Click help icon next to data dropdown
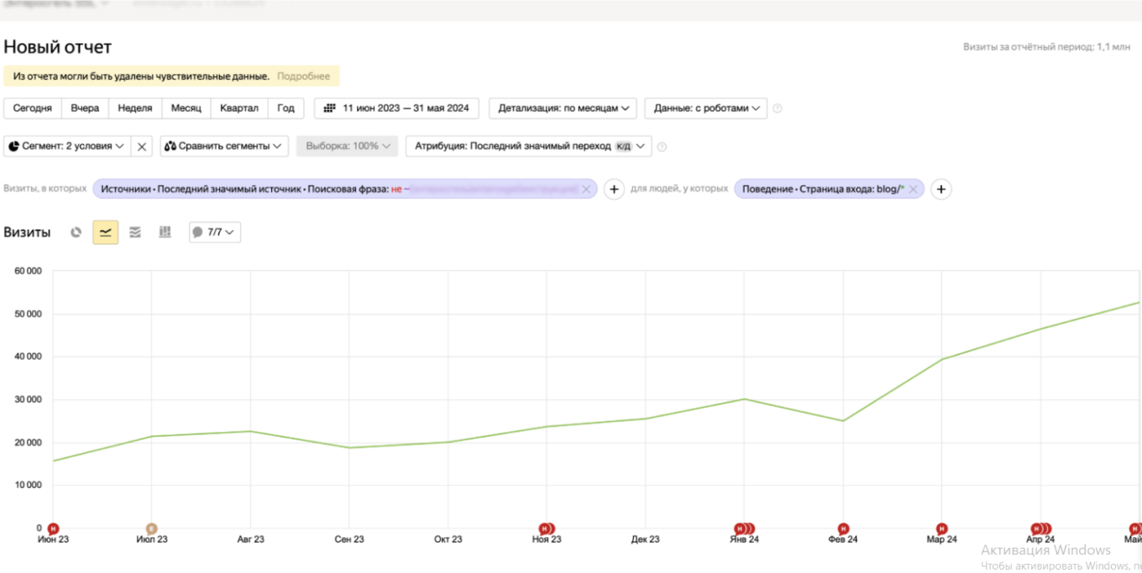This screenshot has height=573, width=1142. [x=778, y=108]
